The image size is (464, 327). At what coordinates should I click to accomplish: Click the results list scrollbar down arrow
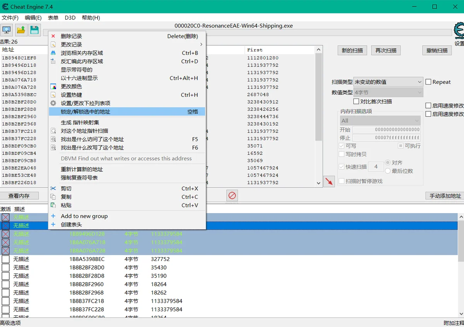tap(319, 183)
